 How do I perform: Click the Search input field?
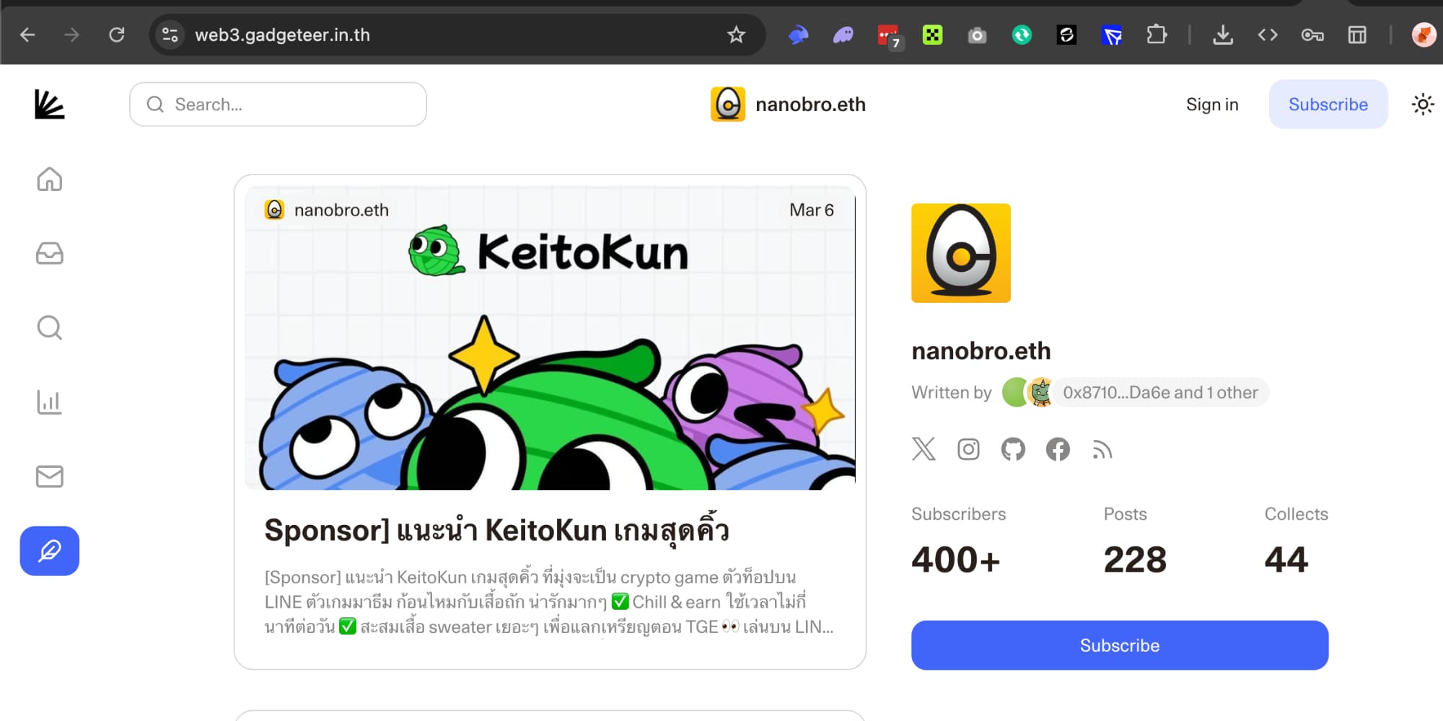[278, 105]
